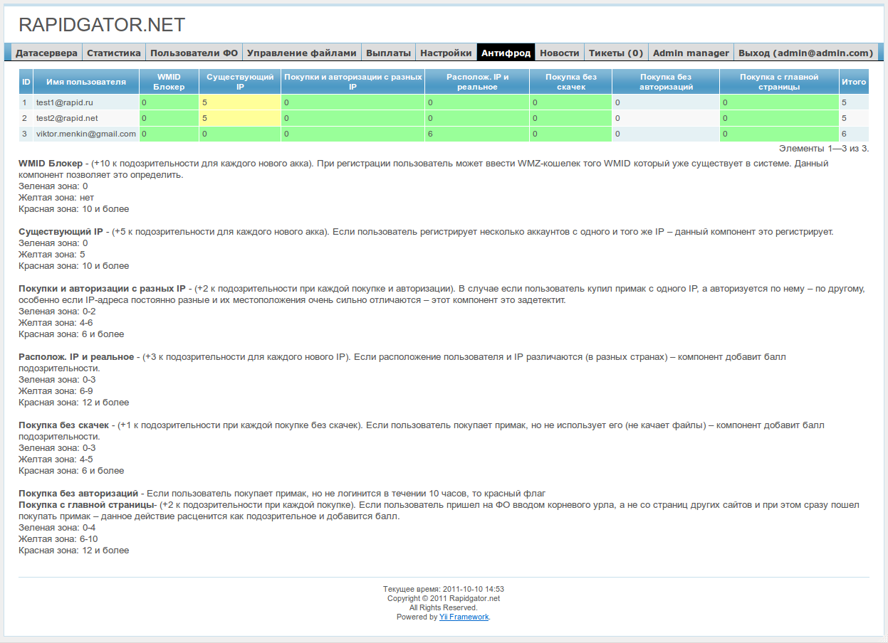Select user test1@rapid.ru cell
The width and height of the screenshot is (888, 643).
(x=86, y=102)
